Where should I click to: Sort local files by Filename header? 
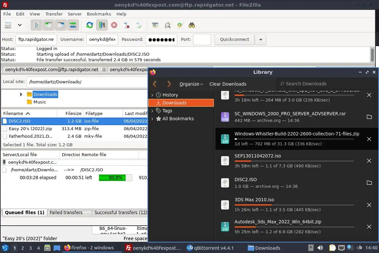29,113
